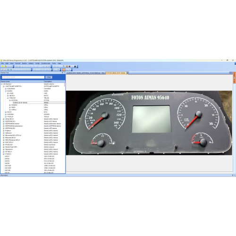236x236 pixels.
Task: Open the Device menu
Action: [25, 63]
